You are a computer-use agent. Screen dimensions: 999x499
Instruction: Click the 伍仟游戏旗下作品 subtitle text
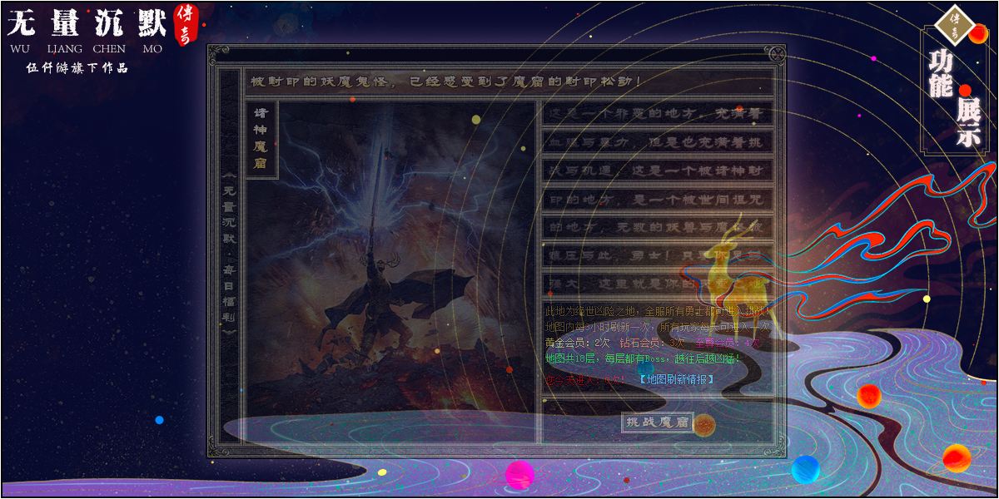[77, 68]
